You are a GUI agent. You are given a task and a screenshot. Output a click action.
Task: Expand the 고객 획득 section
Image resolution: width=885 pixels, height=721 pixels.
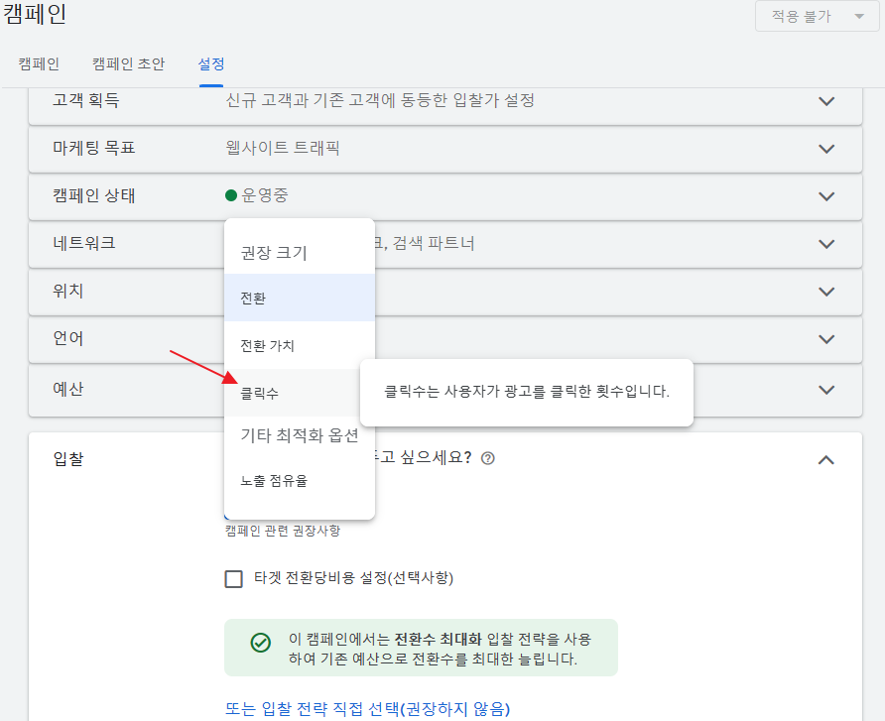[x=826, y=101]
